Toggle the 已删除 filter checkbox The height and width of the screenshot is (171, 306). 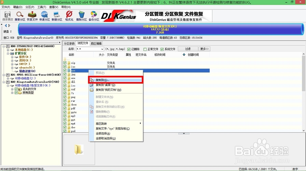click(x=129, y=49)
